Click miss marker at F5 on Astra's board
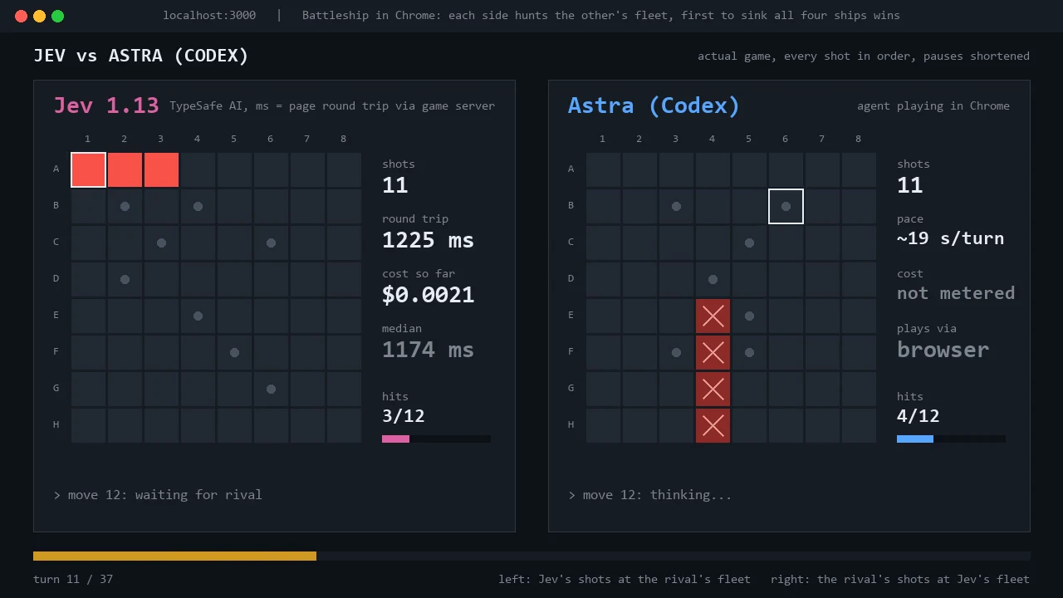Viewport: 1063px width, 598px height. coord(749,352)
